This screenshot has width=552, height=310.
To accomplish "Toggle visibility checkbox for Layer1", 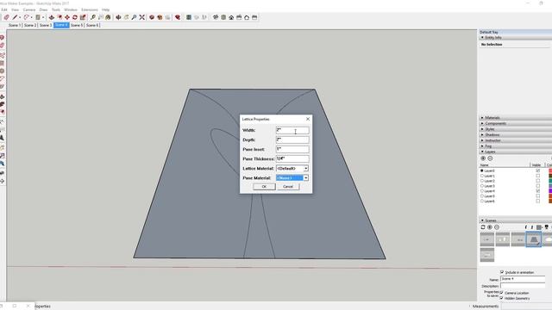I will (537, 176).
